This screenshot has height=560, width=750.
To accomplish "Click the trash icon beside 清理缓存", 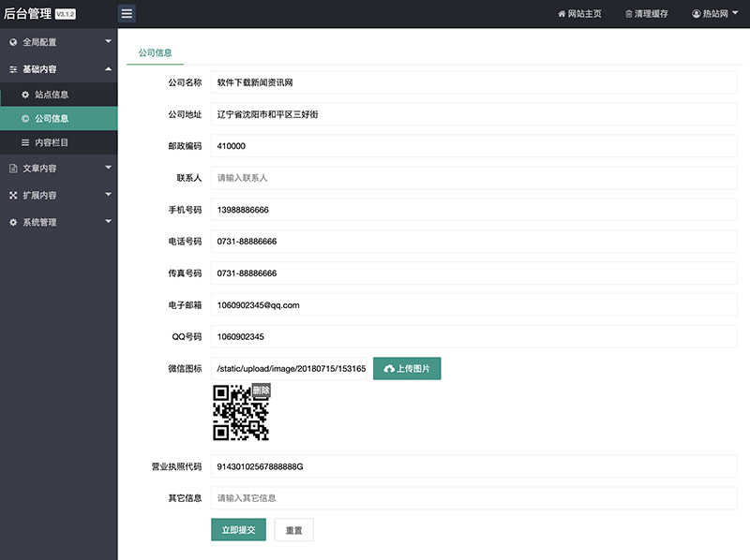I will 628,14.
